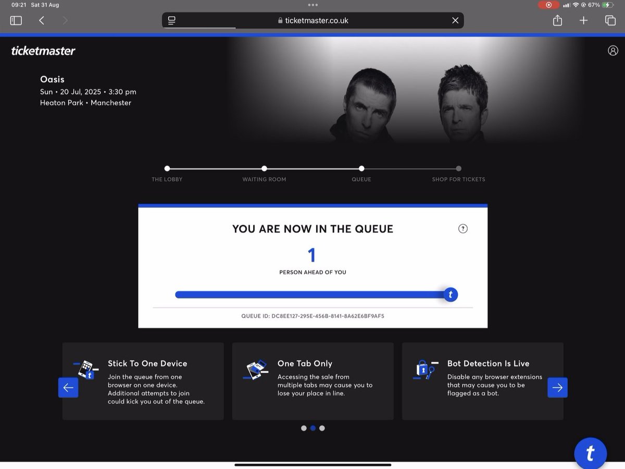Click the screen recording indicator in status bar
The image size is (625, 469).
[x=548, y=5]
